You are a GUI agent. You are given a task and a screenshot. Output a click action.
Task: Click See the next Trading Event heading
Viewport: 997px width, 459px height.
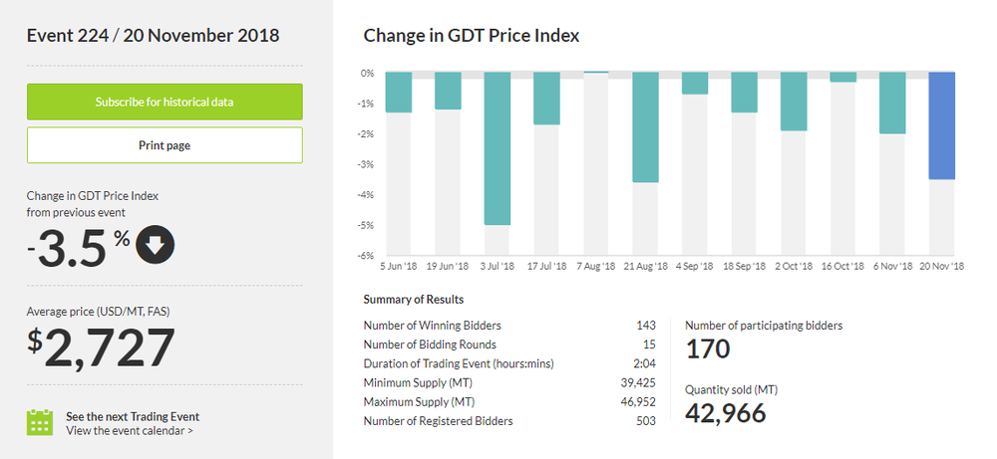tap(133, 416)
